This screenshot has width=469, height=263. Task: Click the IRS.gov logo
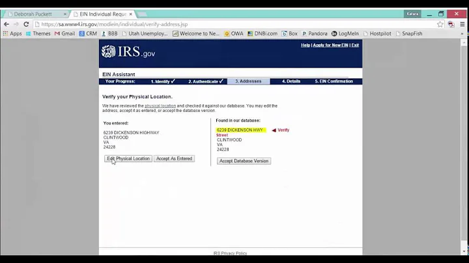pyautogui.click(x=128, y=51)
